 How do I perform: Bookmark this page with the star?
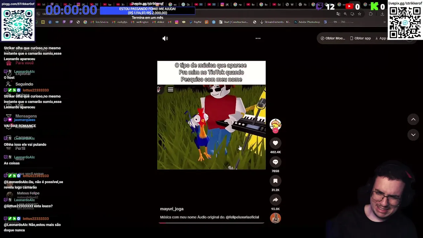pos(360,14)
